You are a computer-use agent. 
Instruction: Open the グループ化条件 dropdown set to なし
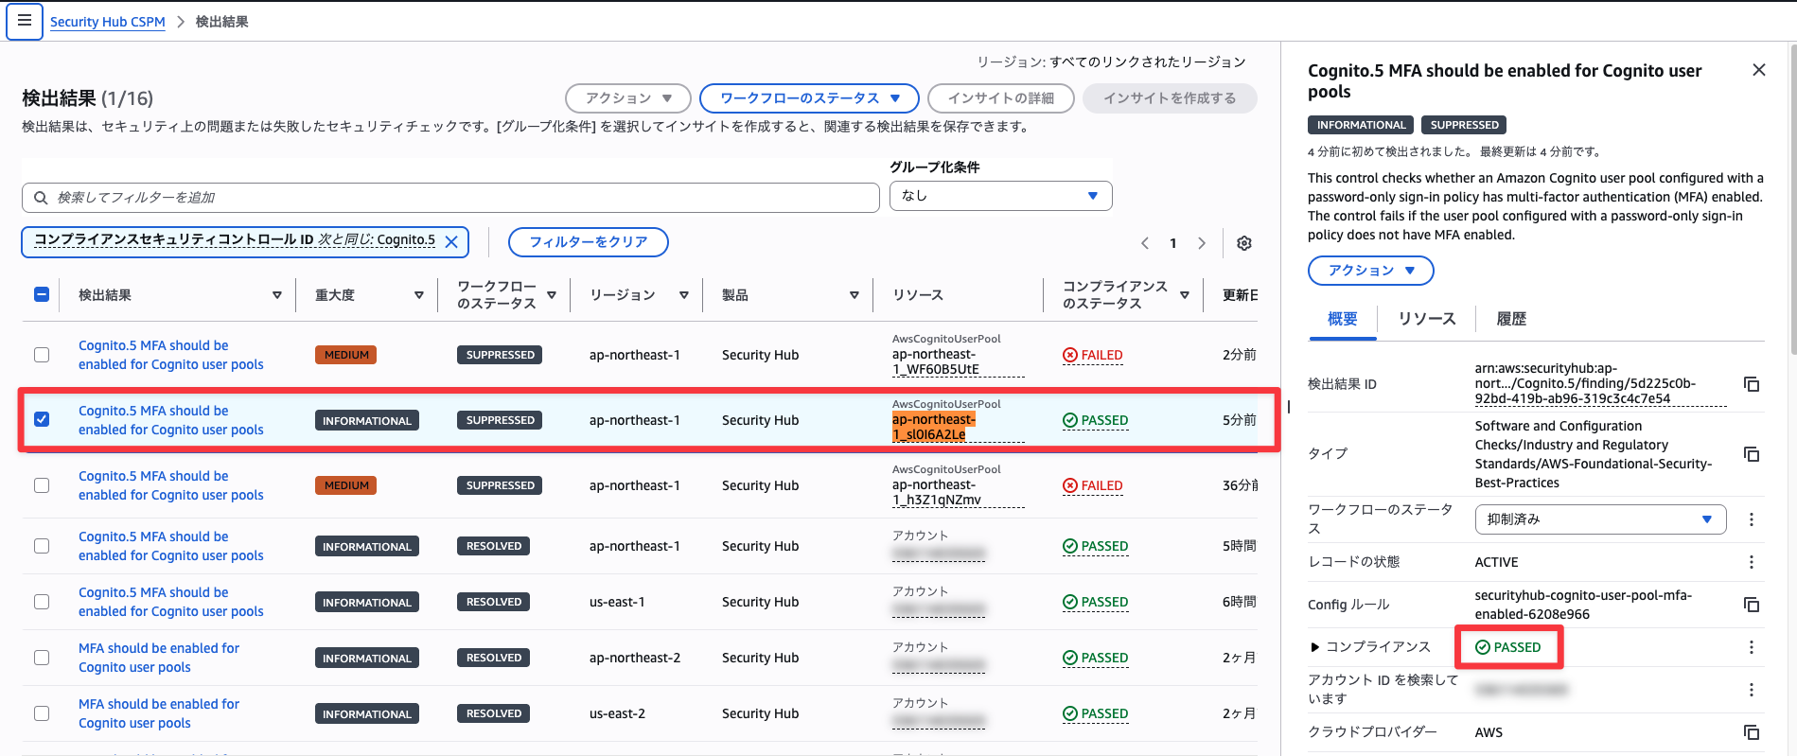click(1000, 196)
